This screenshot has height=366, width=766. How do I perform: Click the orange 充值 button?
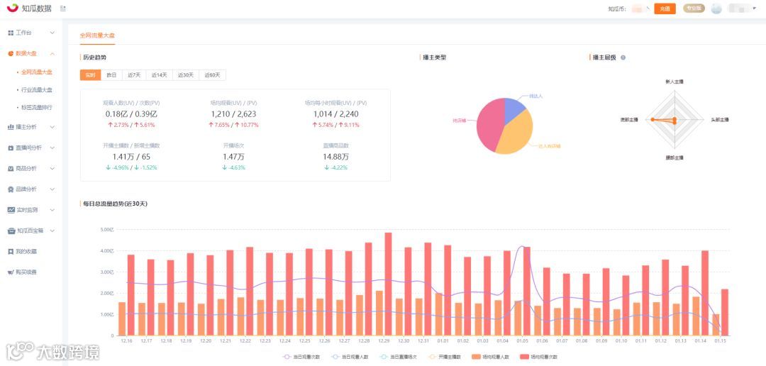[x=665, y=9]
